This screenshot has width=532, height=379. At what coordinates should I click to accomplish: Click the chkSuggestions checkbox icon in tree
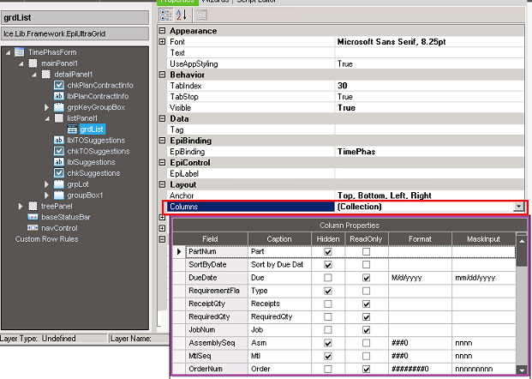click(x=59, y=173)
